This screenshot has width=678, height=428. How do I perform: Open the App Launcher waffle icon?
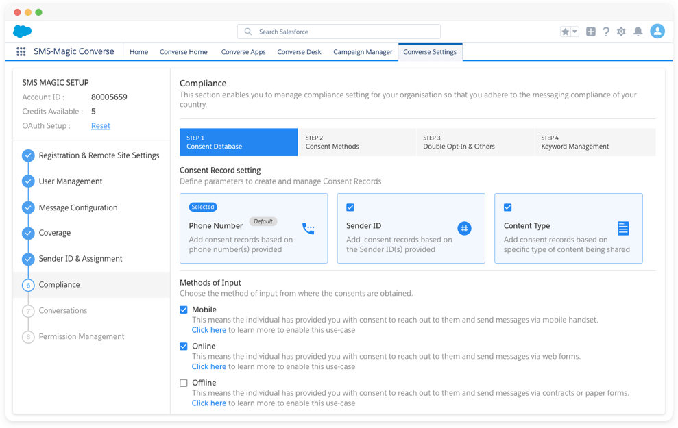21,51
